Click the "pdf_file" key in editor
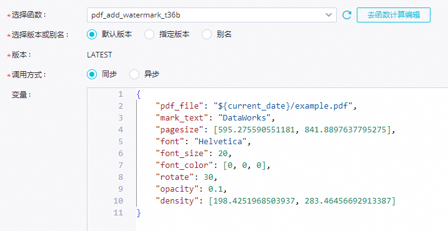 [x=180, y=106]
